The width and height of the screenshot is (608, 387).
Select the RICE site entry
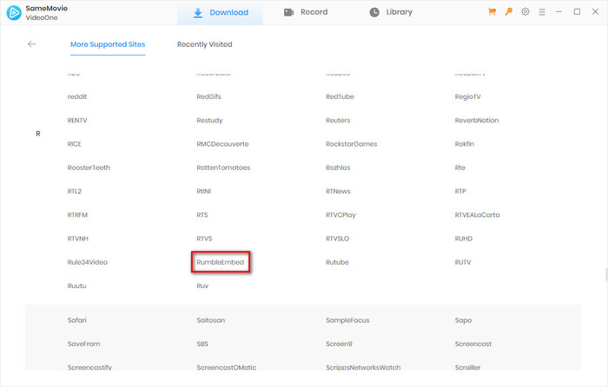(75, 144)
